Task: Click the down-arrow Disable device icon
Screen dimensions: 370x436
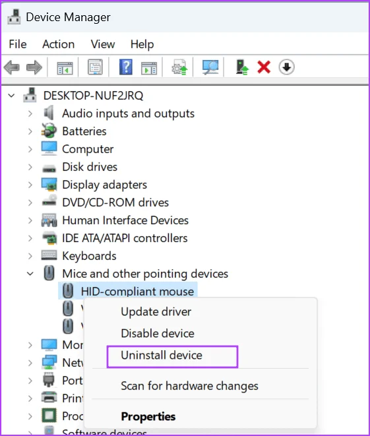Action: pos(286,67)
